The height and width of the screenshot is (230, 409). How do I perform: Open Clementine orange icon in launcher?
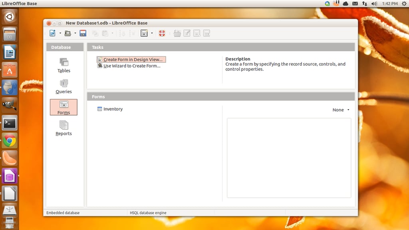point(10,158)
